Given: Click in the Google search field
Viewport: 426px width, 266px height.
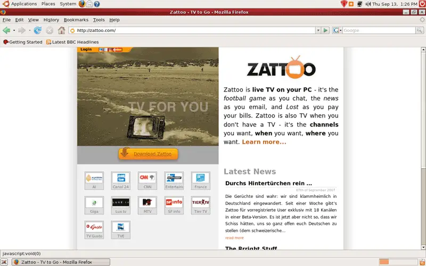Looking at the screenshot, I should [x=379, y=30].
